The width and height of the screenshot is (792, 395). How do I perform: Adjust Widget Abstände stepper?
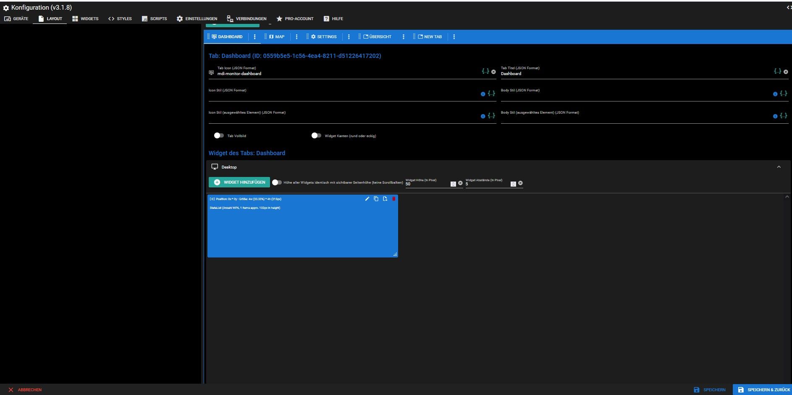pyautogui.click(x=513, y=184)
